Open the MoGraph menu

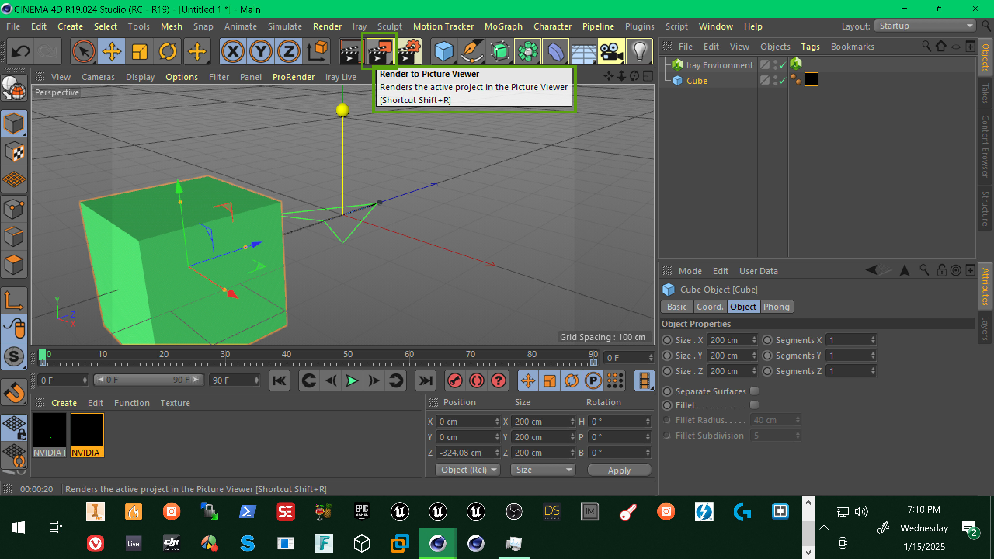[x=503, y=27]
